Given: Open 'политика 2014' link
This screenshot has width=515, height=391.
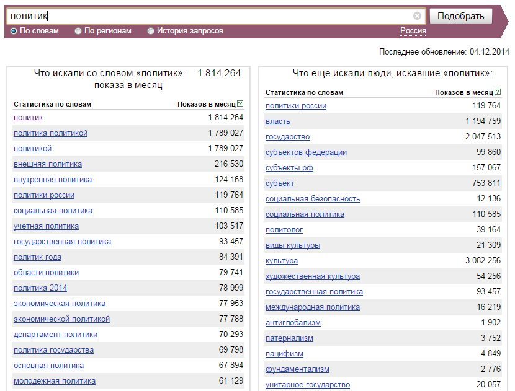Looking at the screenshot, I should coord(40,288).
